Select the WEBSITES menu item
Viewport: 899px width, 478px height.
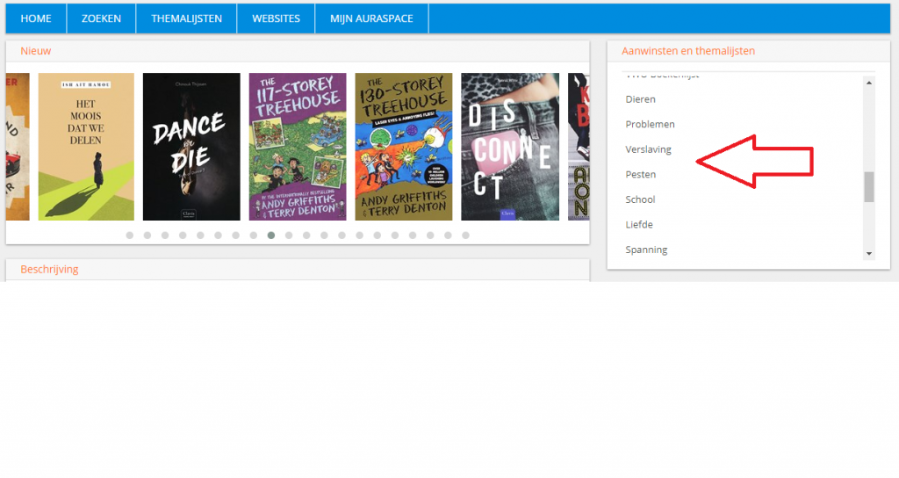click(x=276, y=18)
